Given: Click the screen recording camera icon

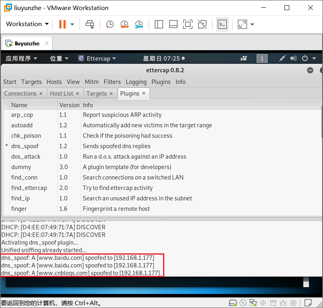Looking at the screenshot, I should point(244,59).
